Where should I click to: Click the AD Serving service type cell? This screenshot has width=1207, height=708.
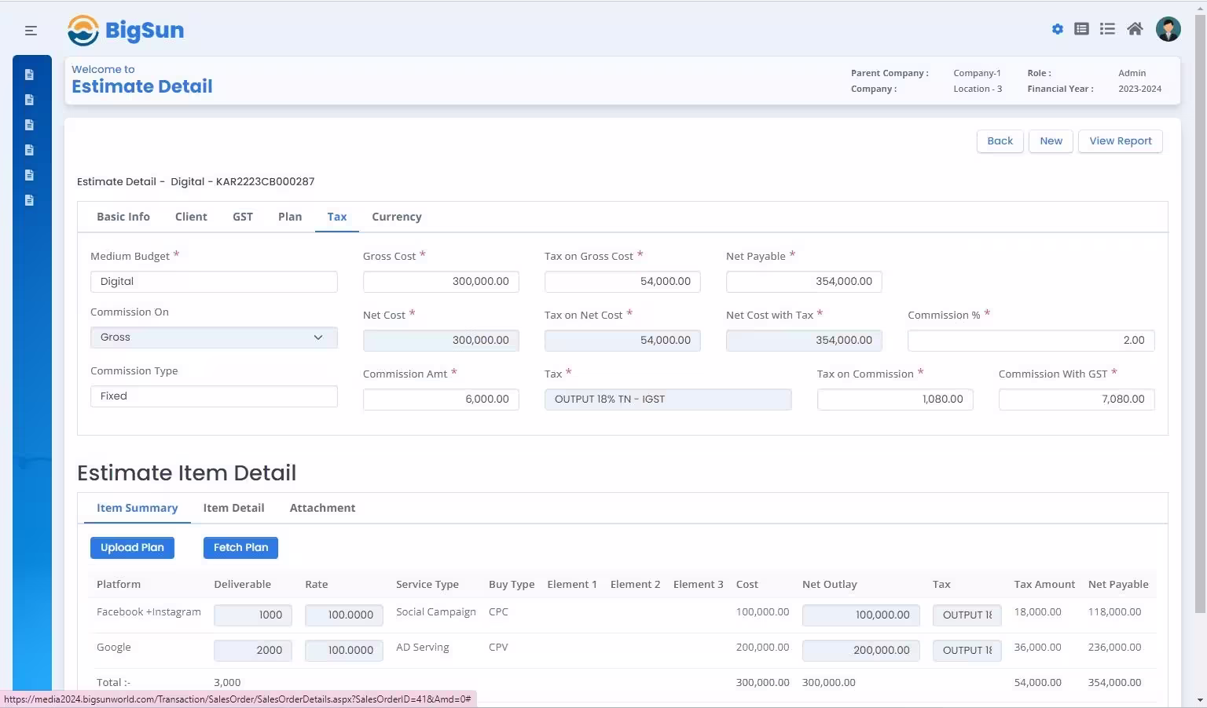tap(423, 648)
